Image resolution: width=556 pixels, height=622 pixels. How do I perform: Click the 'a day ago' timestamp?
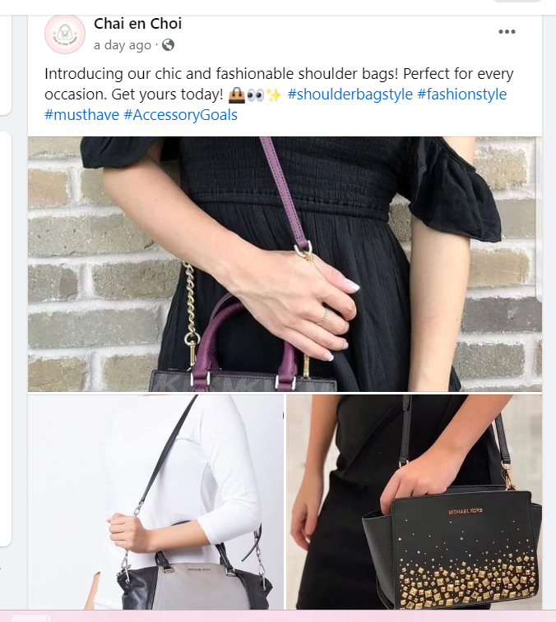[x=123, y=45]
